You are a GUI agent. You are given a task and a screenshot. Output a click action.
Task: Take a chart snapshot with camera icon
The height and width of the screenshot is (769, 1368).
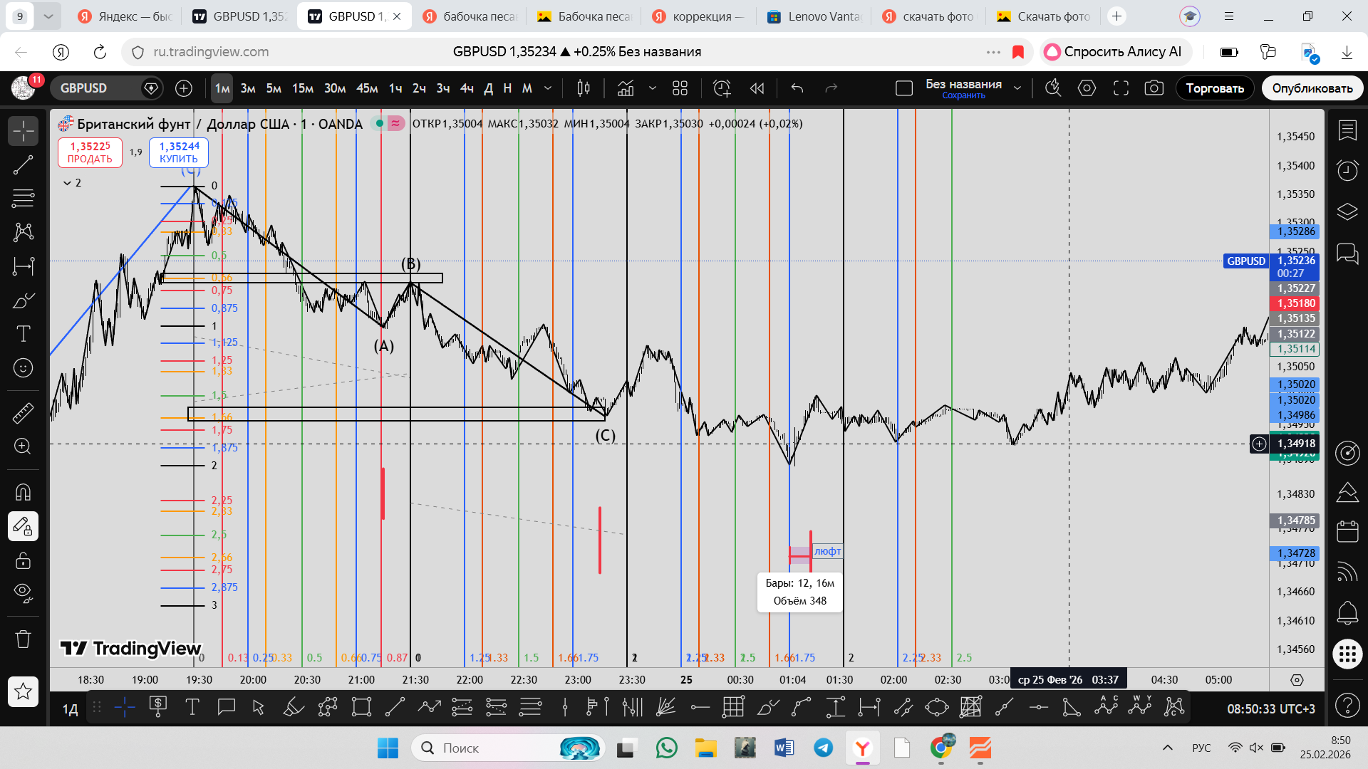pyautogui.click(x=1154, y=88)
